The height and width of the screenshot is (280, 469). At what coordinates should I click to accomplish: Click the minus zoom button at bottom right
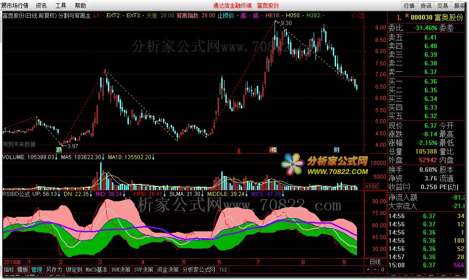point(375,270)
